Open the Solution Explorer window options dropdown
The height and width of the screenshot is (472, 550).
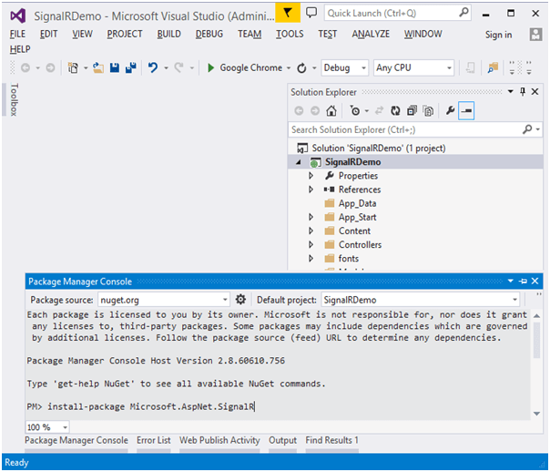510,92
